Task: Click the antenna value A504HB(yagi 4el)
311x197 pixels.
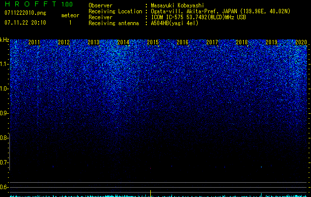Action: click(x=175, y=23)
